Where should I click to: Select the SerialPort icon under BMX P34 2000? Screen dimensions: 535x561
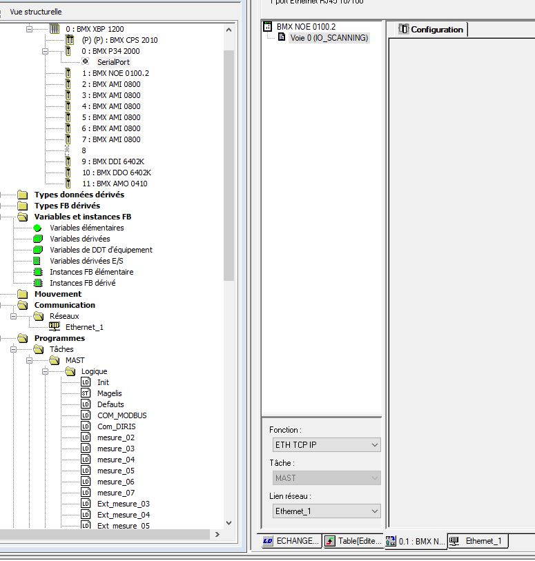click(x=85, y=62)
